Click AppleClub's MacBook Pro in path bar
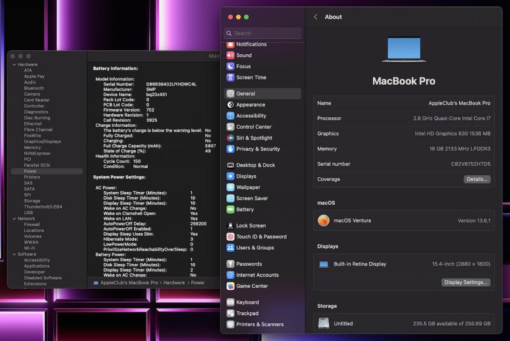The width and height of the screenshot is (510, 341). [129, 283]
